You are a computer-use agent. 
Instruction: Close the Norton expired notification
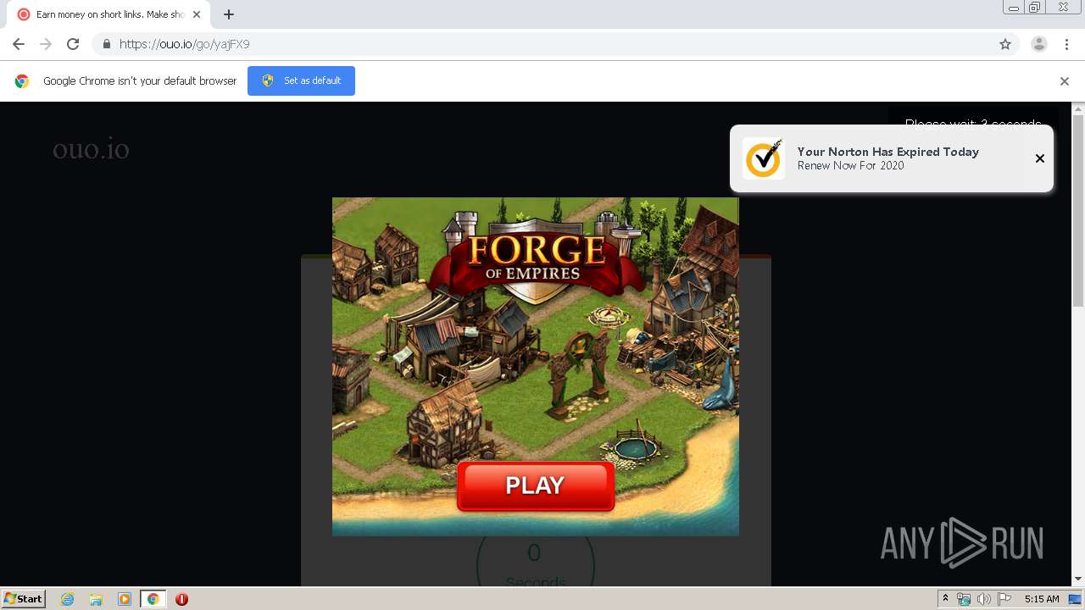coord(1040,158)
